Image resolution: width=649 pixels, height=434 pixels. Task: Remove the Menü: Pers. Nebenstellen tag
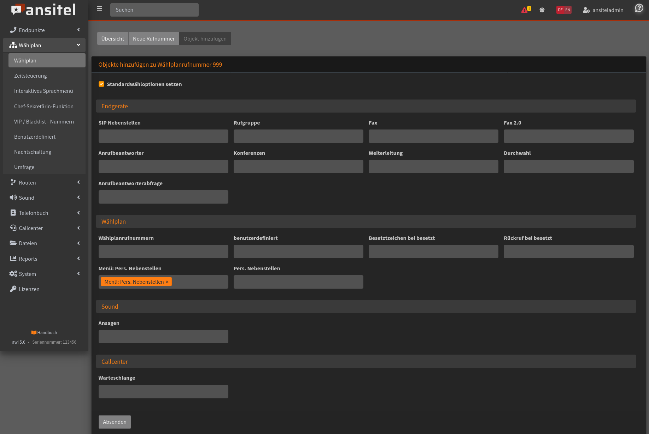167,282
